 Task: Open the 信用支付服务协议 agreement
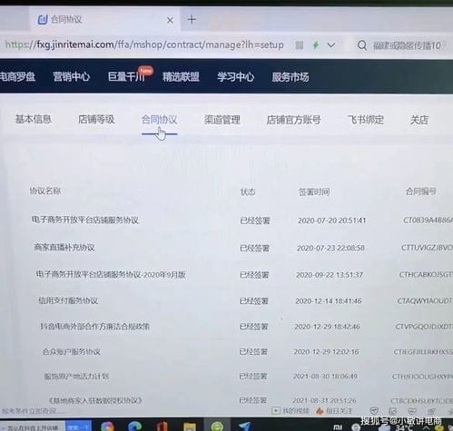tap(68, 300)
